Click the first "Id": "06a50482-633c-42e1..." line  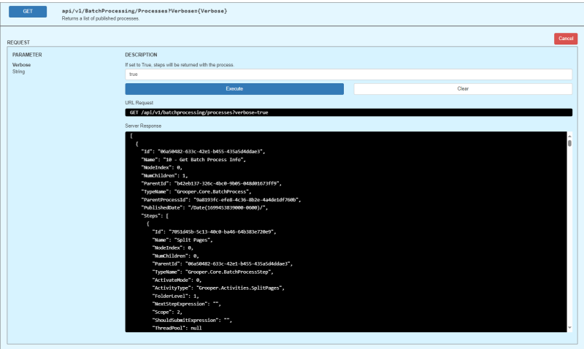click(204, 152)
